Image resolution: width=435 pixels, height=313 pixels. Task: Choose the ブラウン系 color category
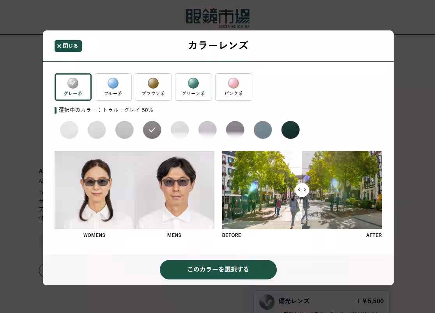pyautogui.click(x=153, y=87)
